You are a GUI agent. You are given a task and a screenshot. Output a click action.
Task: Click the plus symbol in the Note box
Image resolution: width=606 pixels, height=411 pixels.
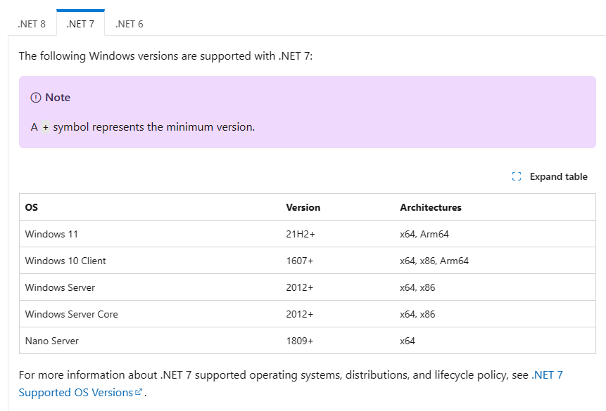46,127
